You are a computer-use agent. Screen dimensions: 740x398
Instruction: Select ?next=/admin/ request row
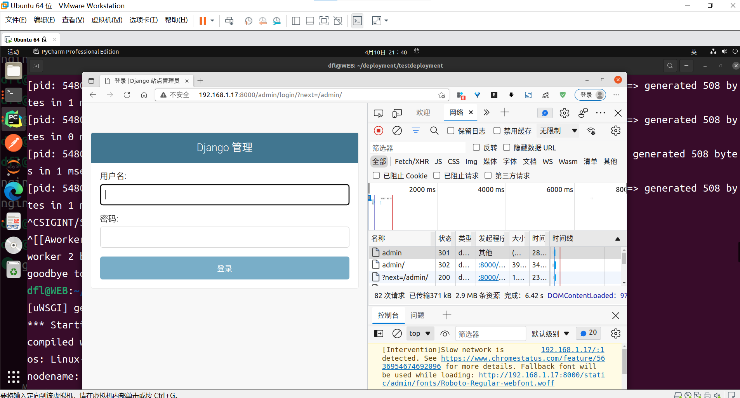495,278
